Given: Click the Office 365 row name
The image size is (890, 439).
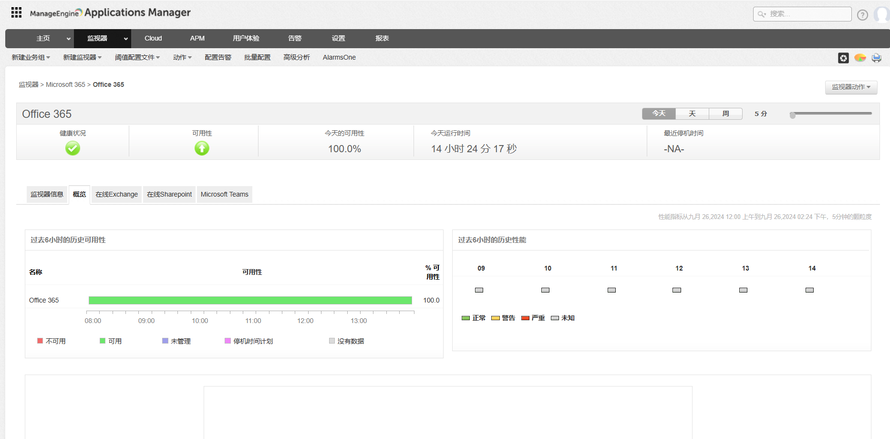Looking at the screenshot, I should point(44,300).
